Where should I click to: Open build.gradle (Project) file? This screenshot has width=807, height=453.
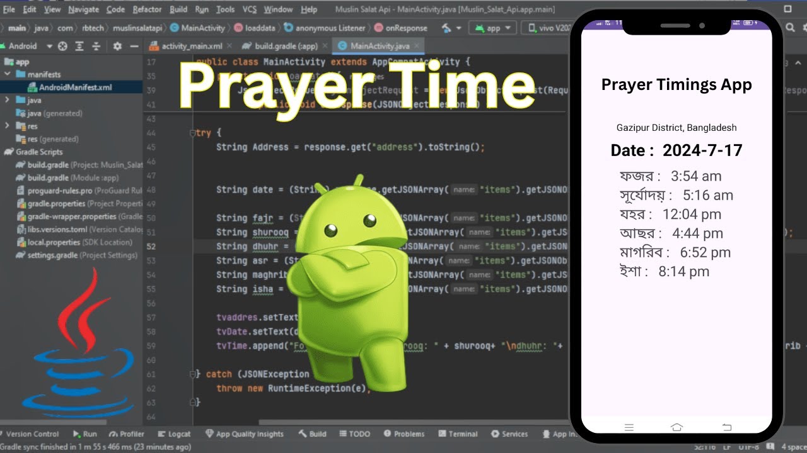80,165
